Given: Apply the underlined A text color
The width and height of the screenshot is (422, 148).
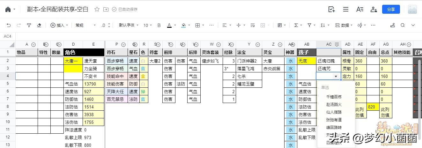Looking at the screenshot, I should point(169,25).
